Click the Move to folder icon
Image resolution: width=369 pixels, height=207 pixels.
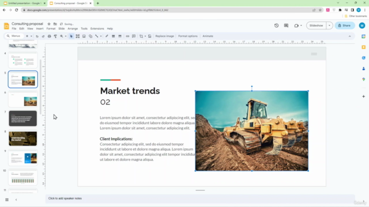(x=55, y=24)
